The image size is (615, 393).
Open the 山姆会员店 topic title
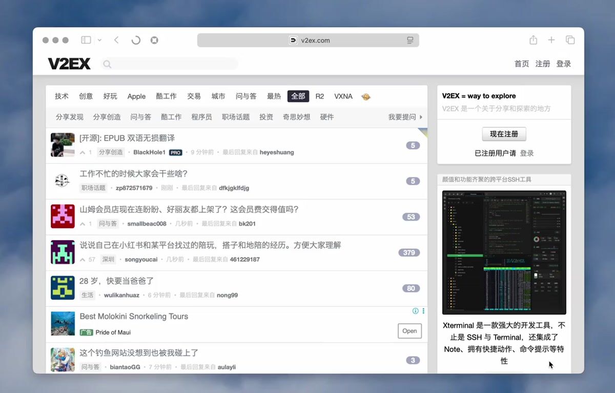189,209
